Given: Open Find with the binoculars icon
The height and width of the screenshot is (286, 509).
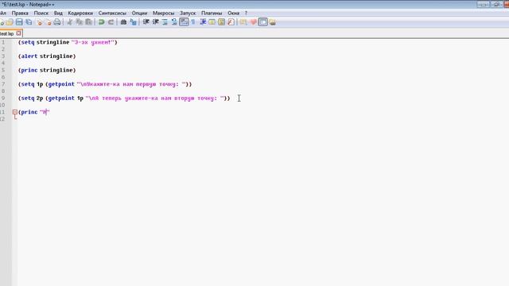Looking at the screenshot, I should [x=123, y=22].
